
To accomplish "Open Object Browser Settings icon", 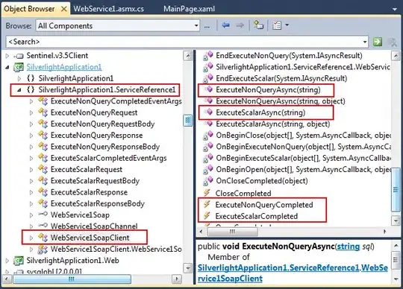I will coord(277,25).
